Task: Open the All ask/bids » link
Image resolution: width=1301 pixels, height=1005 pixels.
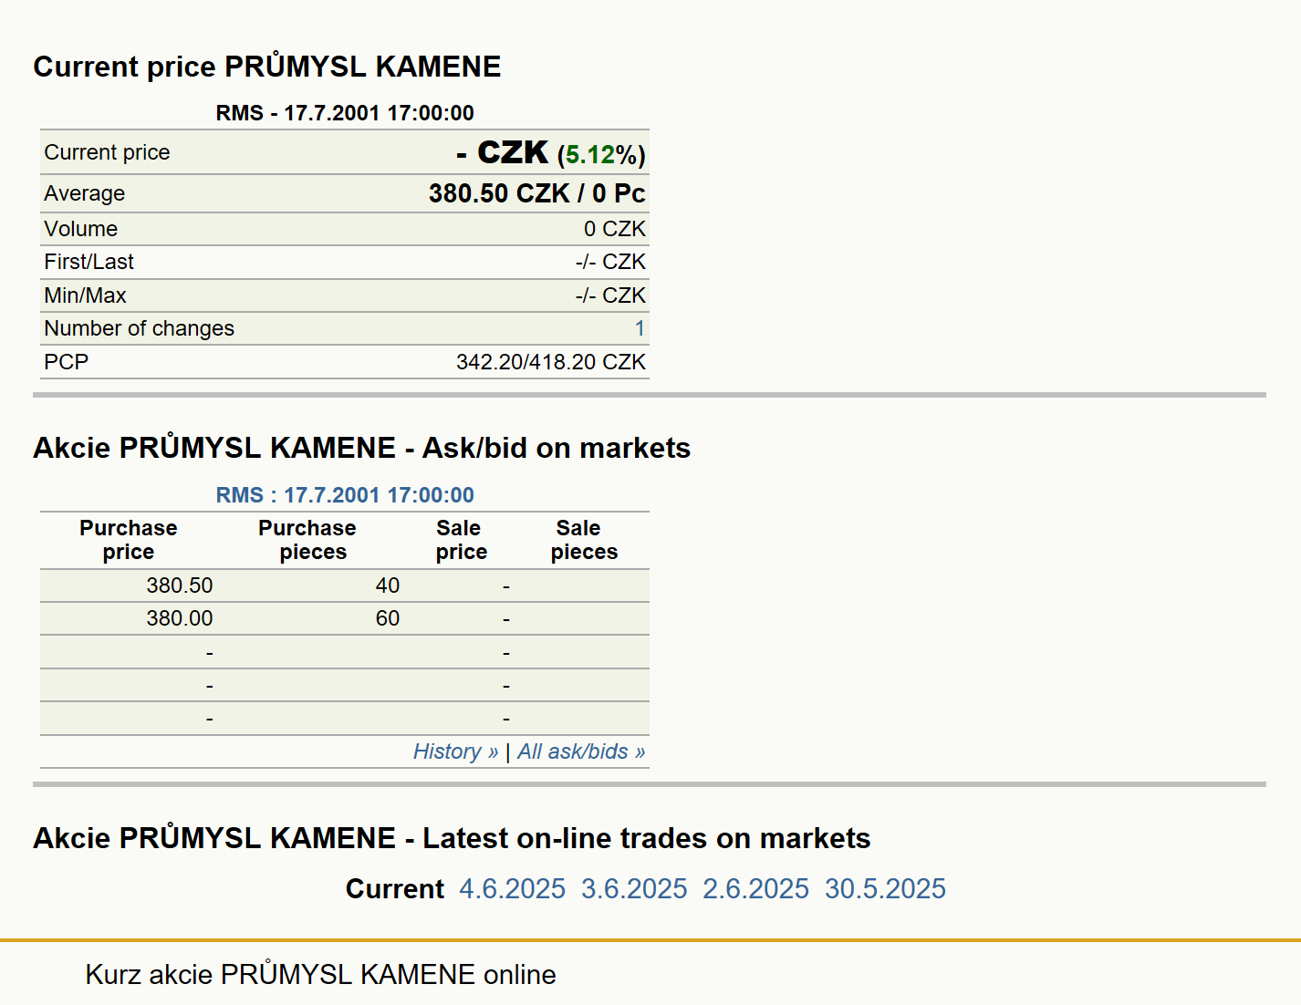Action: tap(581, 751)
